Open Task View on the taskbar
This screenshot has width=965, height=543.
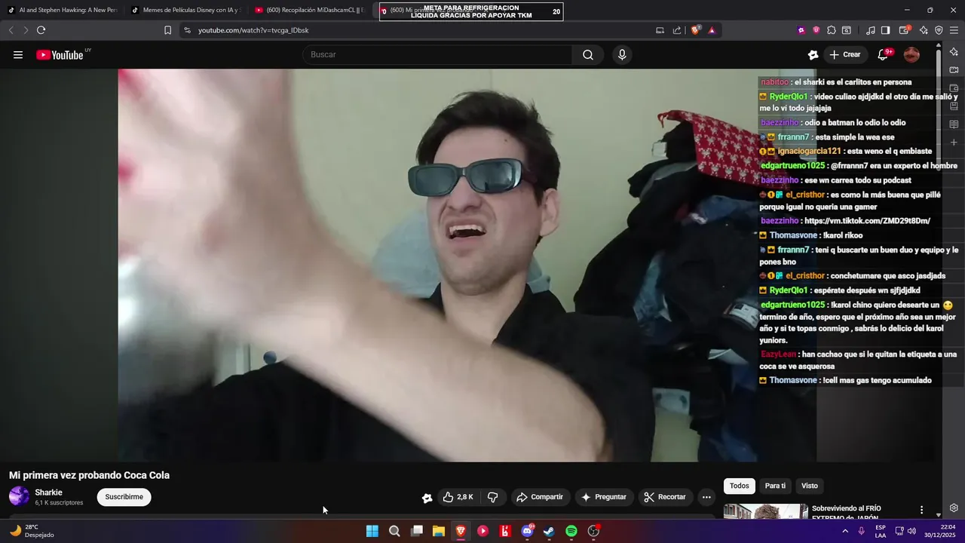[x=417, y=531]
